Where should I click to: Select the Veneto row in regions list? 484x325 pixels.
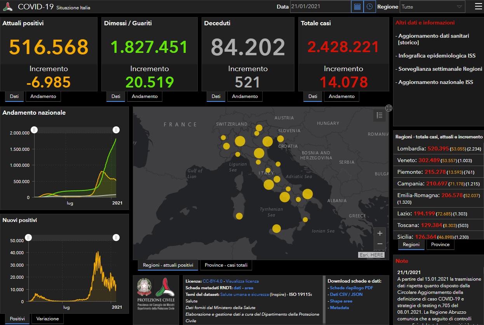pyautogui.click(x=439, y=160)
